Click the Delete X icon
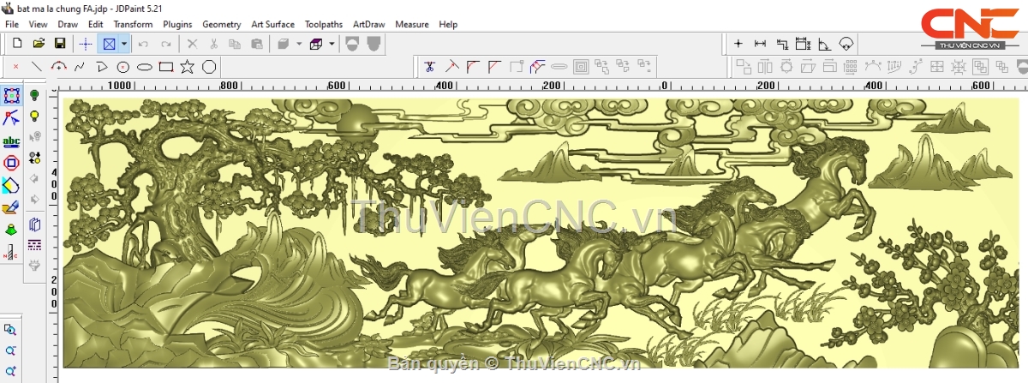1028x383 pixels. coord(192,43)
